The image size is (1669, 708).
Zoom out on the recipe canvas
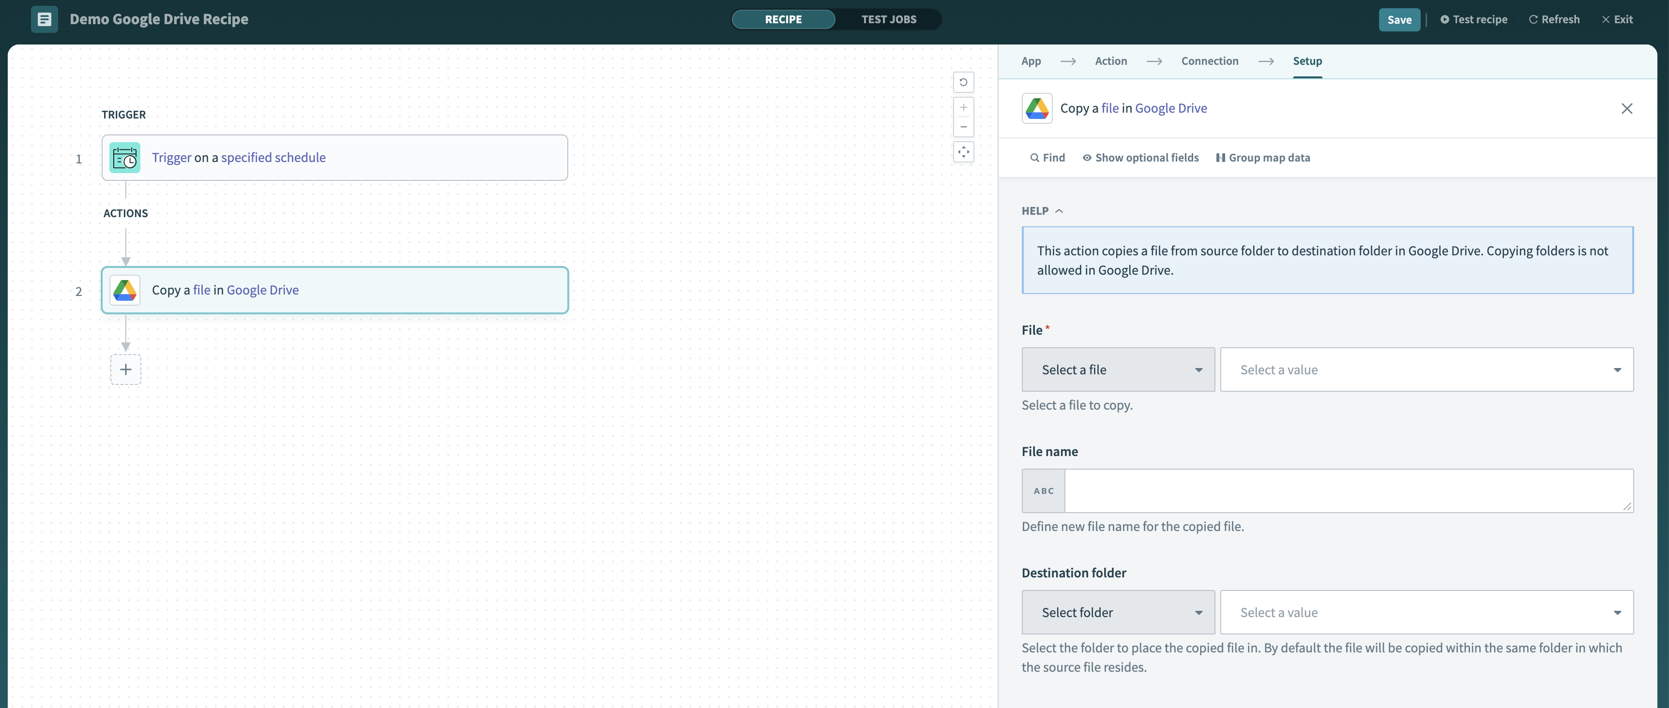[x=963, y=127]
